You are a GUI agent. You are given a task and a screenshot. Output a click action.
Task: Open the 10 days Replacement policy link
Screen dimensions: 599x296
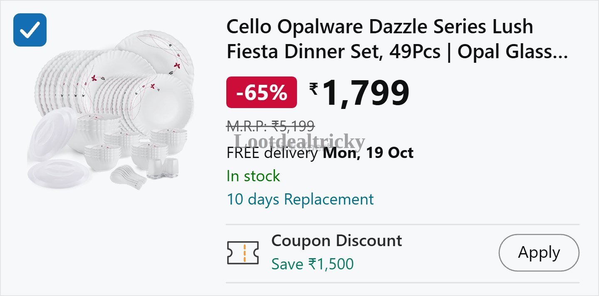coord(300,200)
